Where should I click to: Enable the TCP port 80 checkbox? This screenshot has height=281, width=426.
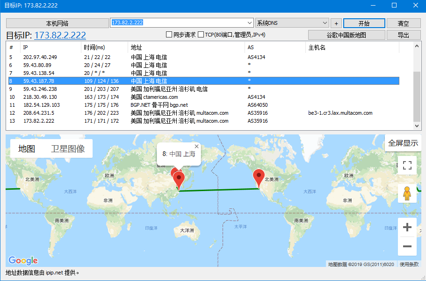tap(201, 35)
